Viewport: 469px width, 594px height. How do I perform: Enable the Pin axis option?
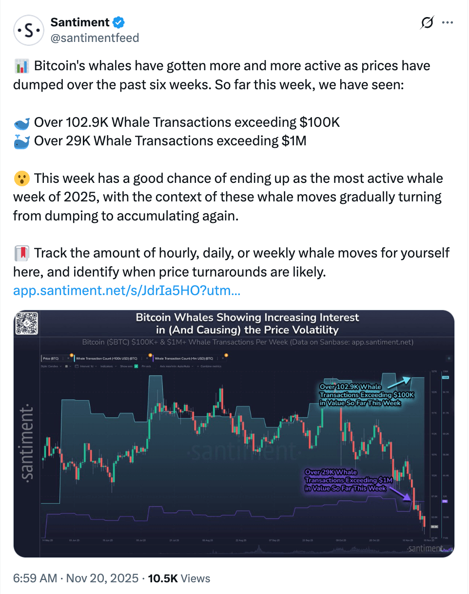point(147,366)
